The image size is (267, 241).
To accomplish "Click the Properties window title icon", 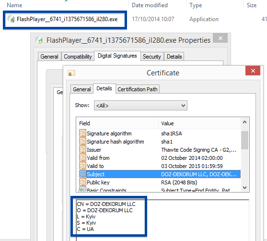I will tap(39, 40).
